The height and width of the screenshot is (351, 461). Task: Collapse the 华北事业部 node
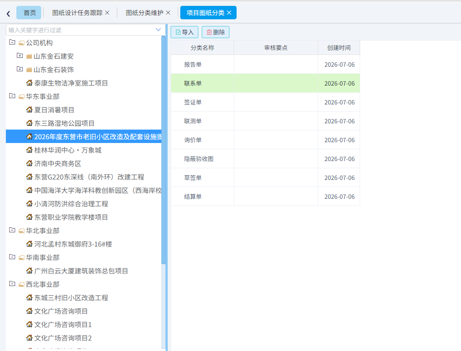(x=12, y=230)
